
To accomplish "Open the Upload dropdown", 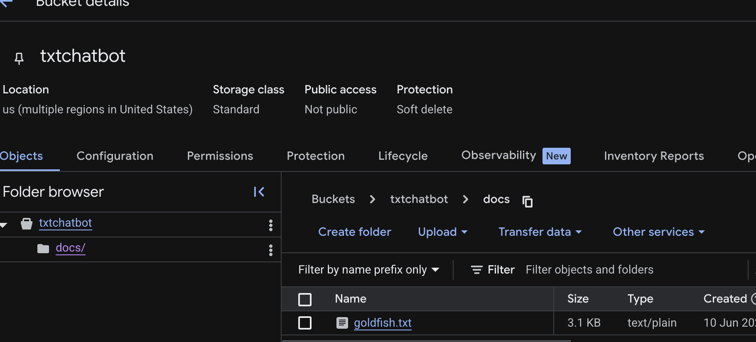I will [x=442, y=232].
